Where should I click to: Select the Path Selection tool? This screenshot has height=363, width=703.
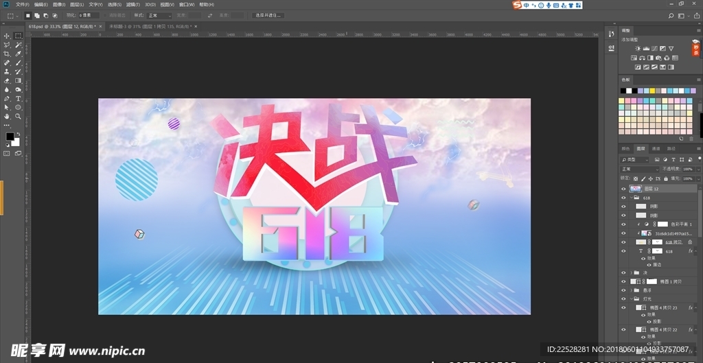pos(7,108)
